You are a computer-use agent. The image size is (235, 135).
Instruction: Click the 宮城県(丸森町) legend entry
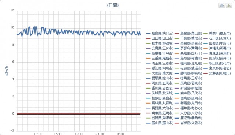160,103
